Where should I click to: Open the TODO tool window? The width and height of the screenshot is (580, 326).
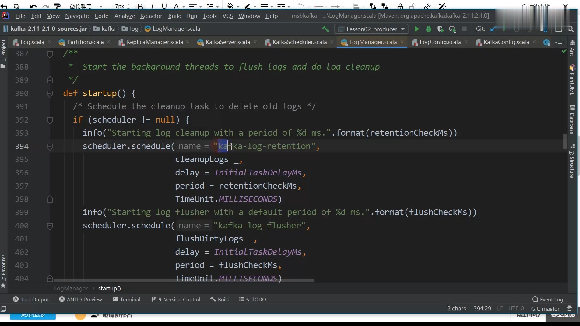pyautogui.click(x=252, y=300)
